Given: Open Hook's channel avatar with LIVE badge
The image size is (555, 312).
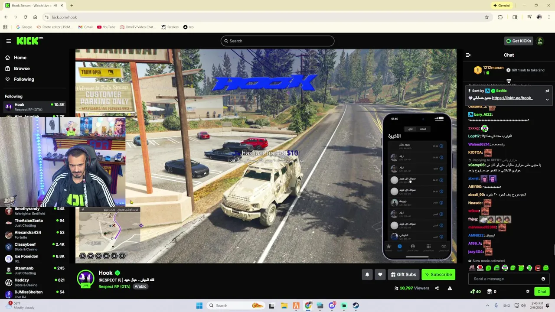Looking at the screenshot, I should [x=85, y=279].
